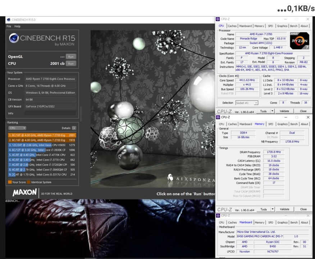Image resolution: width=315 pixels, height=259 pixels.
Task: Switch to Caches tab in the CPU-Z processor window
Action: point(232,26)
